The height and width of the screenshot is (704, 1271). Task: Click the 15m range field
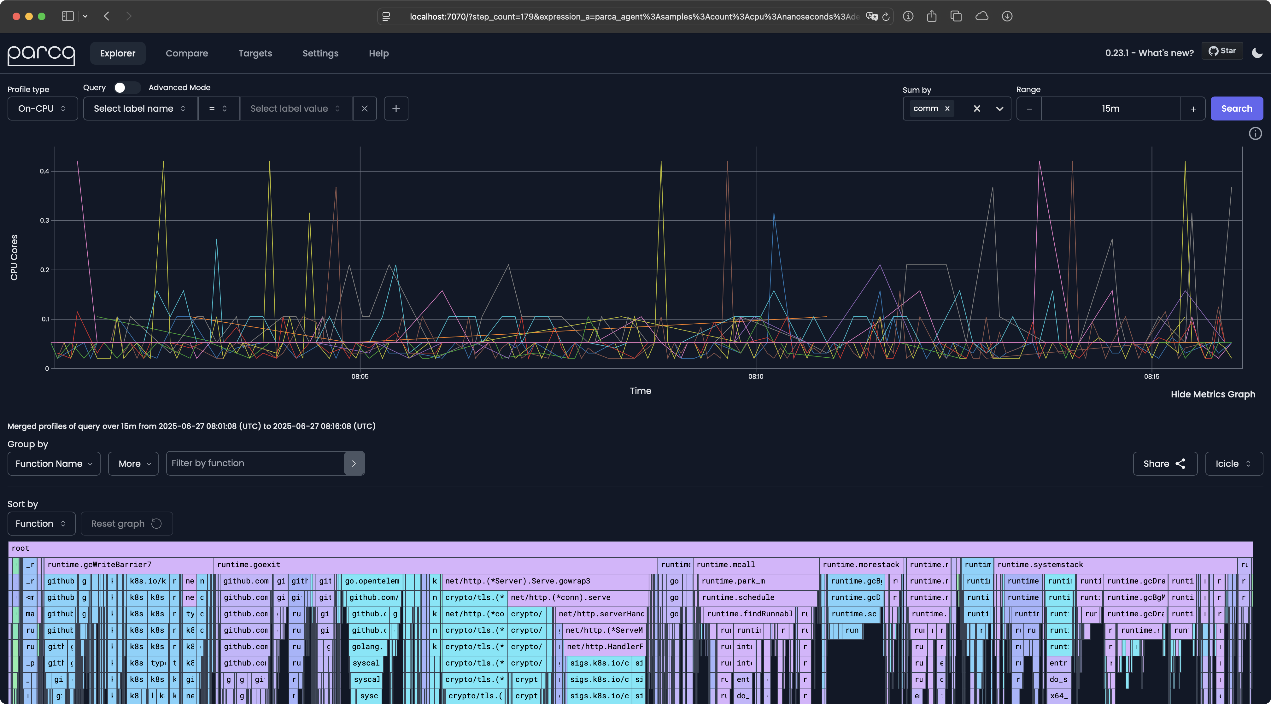click(x=1111, y=109)
